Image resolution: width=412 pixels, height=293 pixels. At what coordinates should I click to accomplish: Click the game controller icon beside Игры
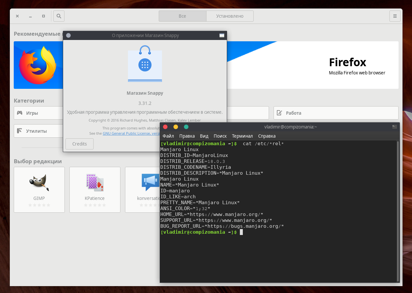point(20,113)
